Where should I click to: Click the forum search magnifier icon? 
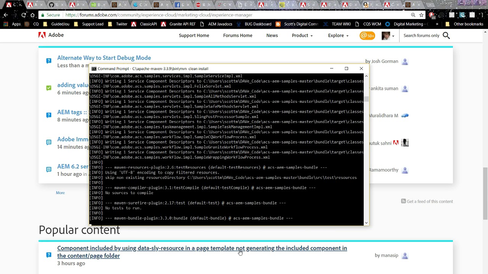tap(446, 35)
